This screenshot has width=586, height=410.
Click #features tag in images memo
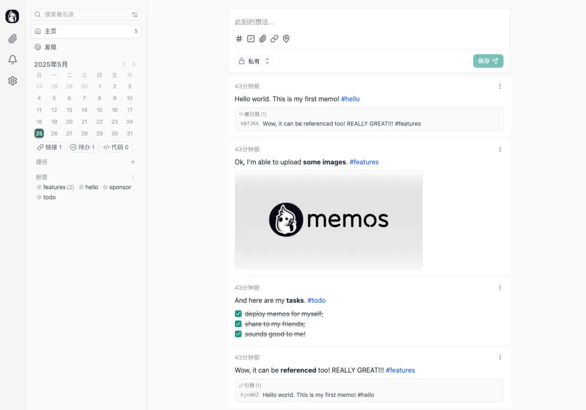[x=364, y=162]
